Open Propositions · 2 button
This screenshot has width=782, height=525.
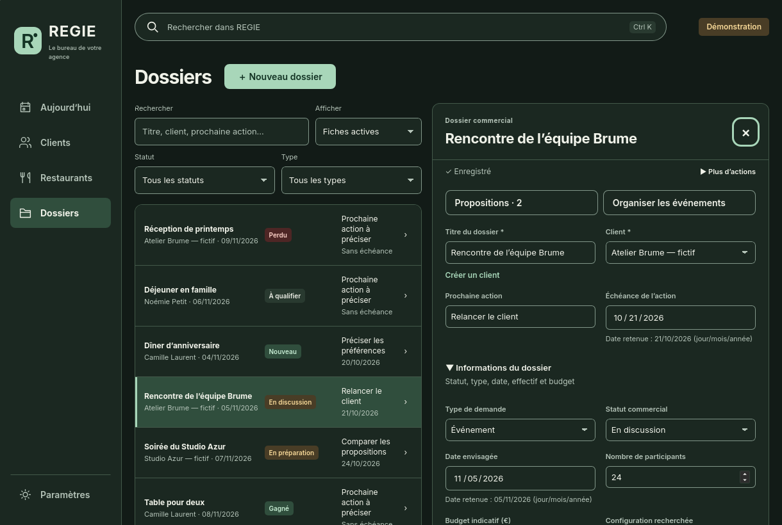click(521, 203)
